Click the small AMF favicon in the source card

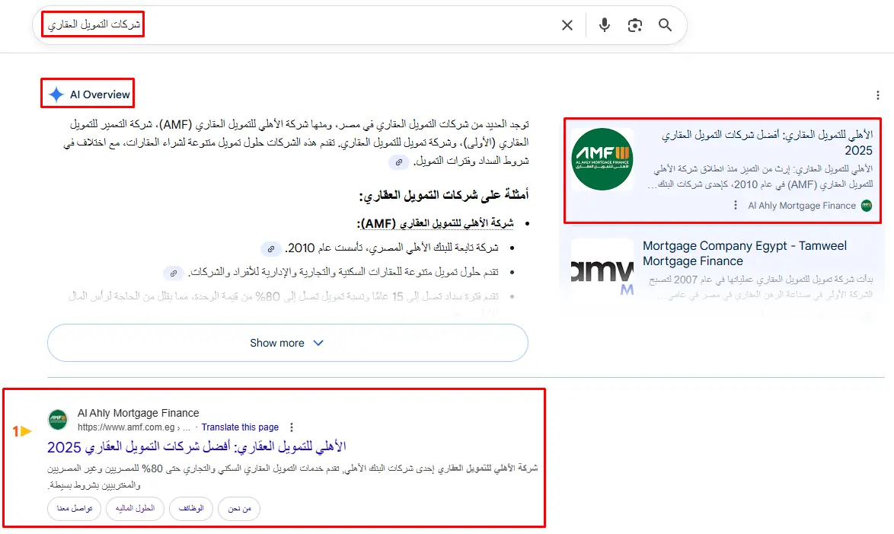[867, 206]
